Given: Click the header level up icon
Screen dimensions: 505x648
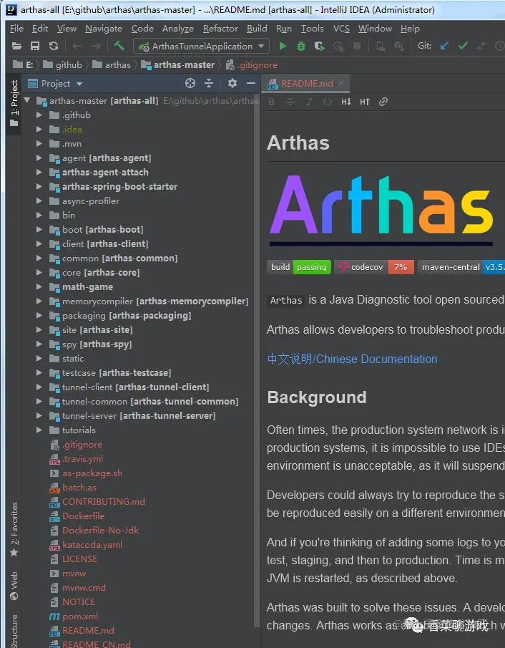Looking at the screenshot, I should pyautogui.click(x=365, y=102).
